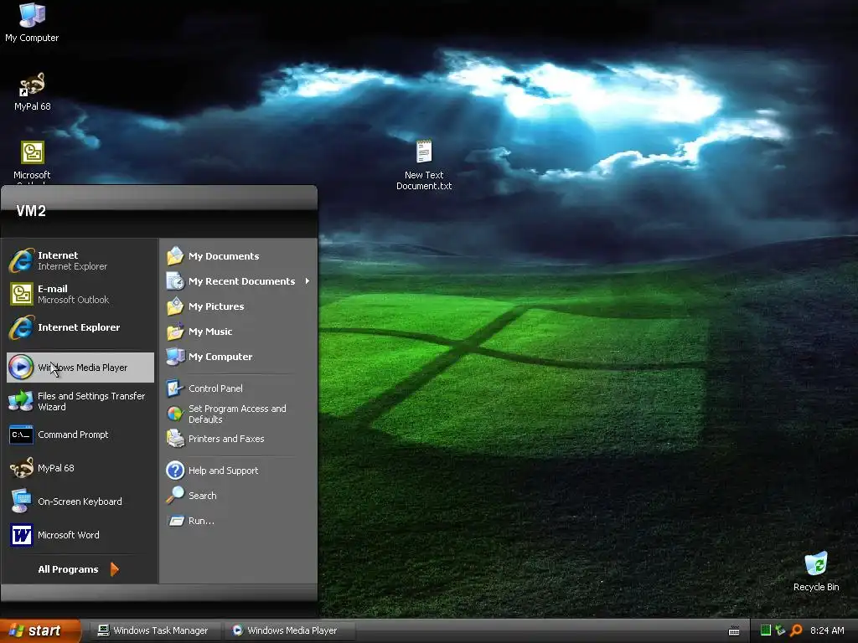This screenshot has width=858, height=643.
Task: Launch Microsoft Word from Start menu
Action: [x=80, y=535]
